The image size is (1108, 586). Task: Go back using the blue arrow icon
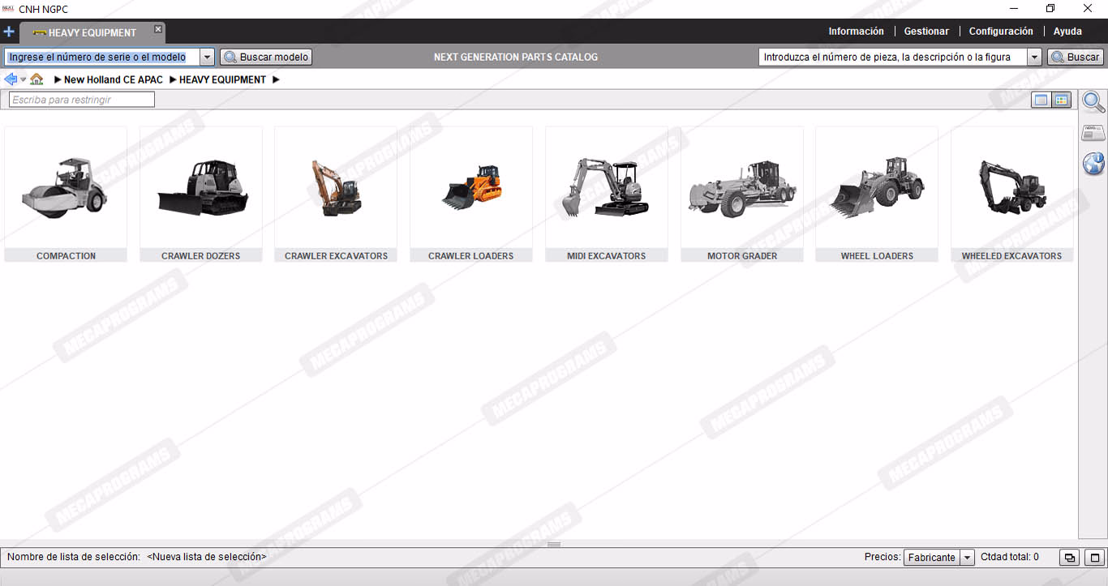(11, 79)
